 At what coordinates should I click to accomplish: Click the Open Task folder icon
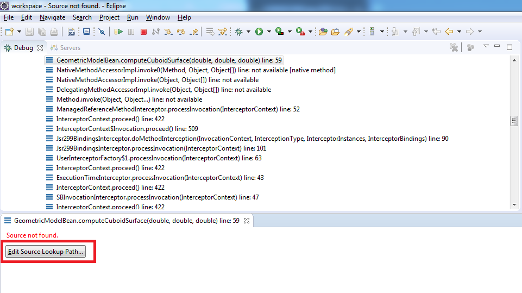(x=335, y=32)
